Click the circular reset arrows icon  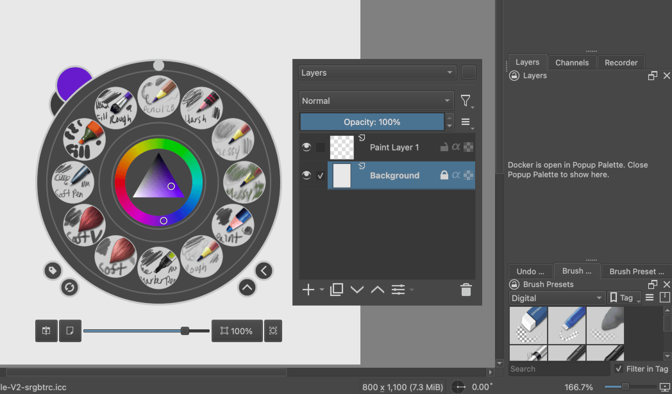tap(69, 288)
